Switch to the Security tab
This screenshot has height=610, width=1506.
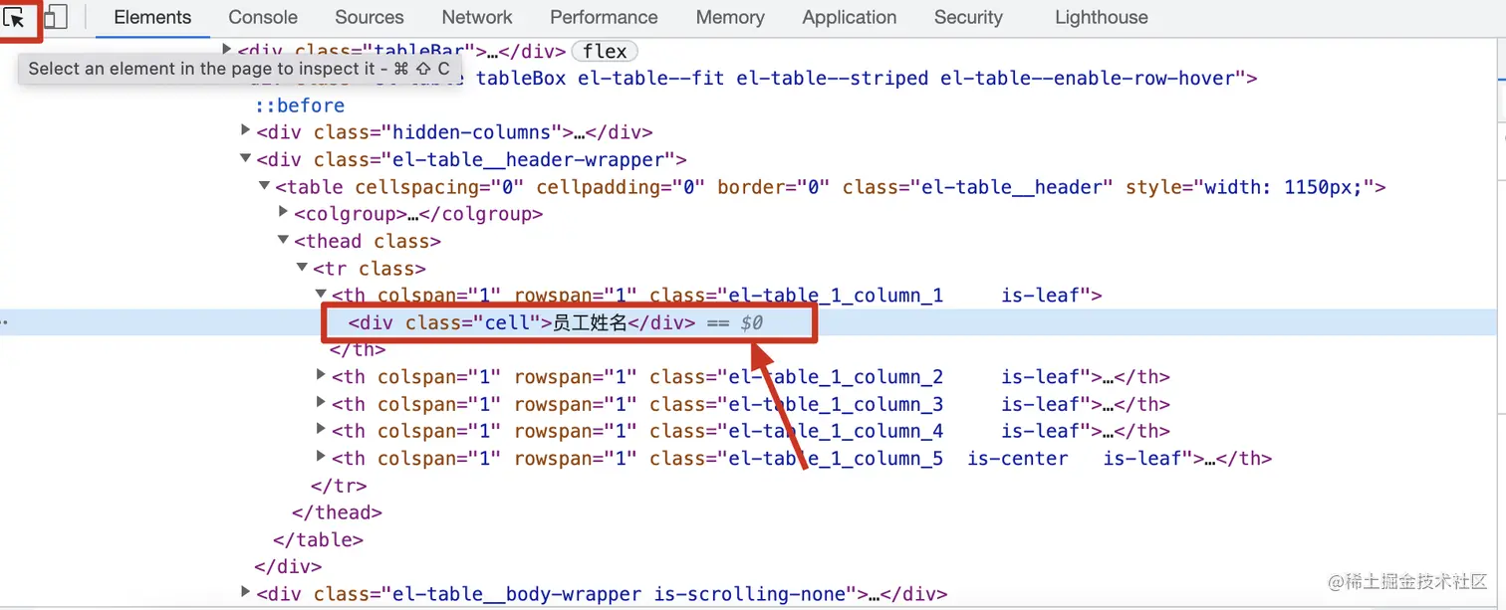coord(968,17)
